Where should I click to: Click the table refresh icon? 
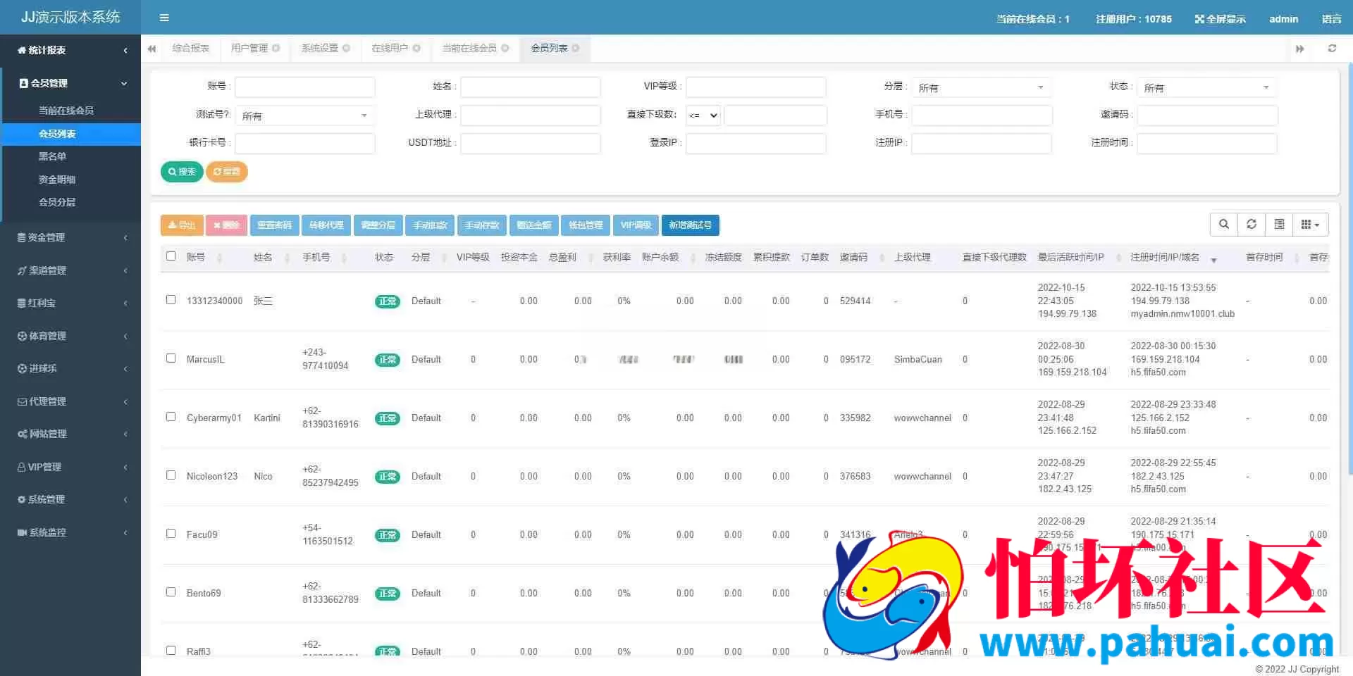pyautogui.click(x=1252, y=224)
